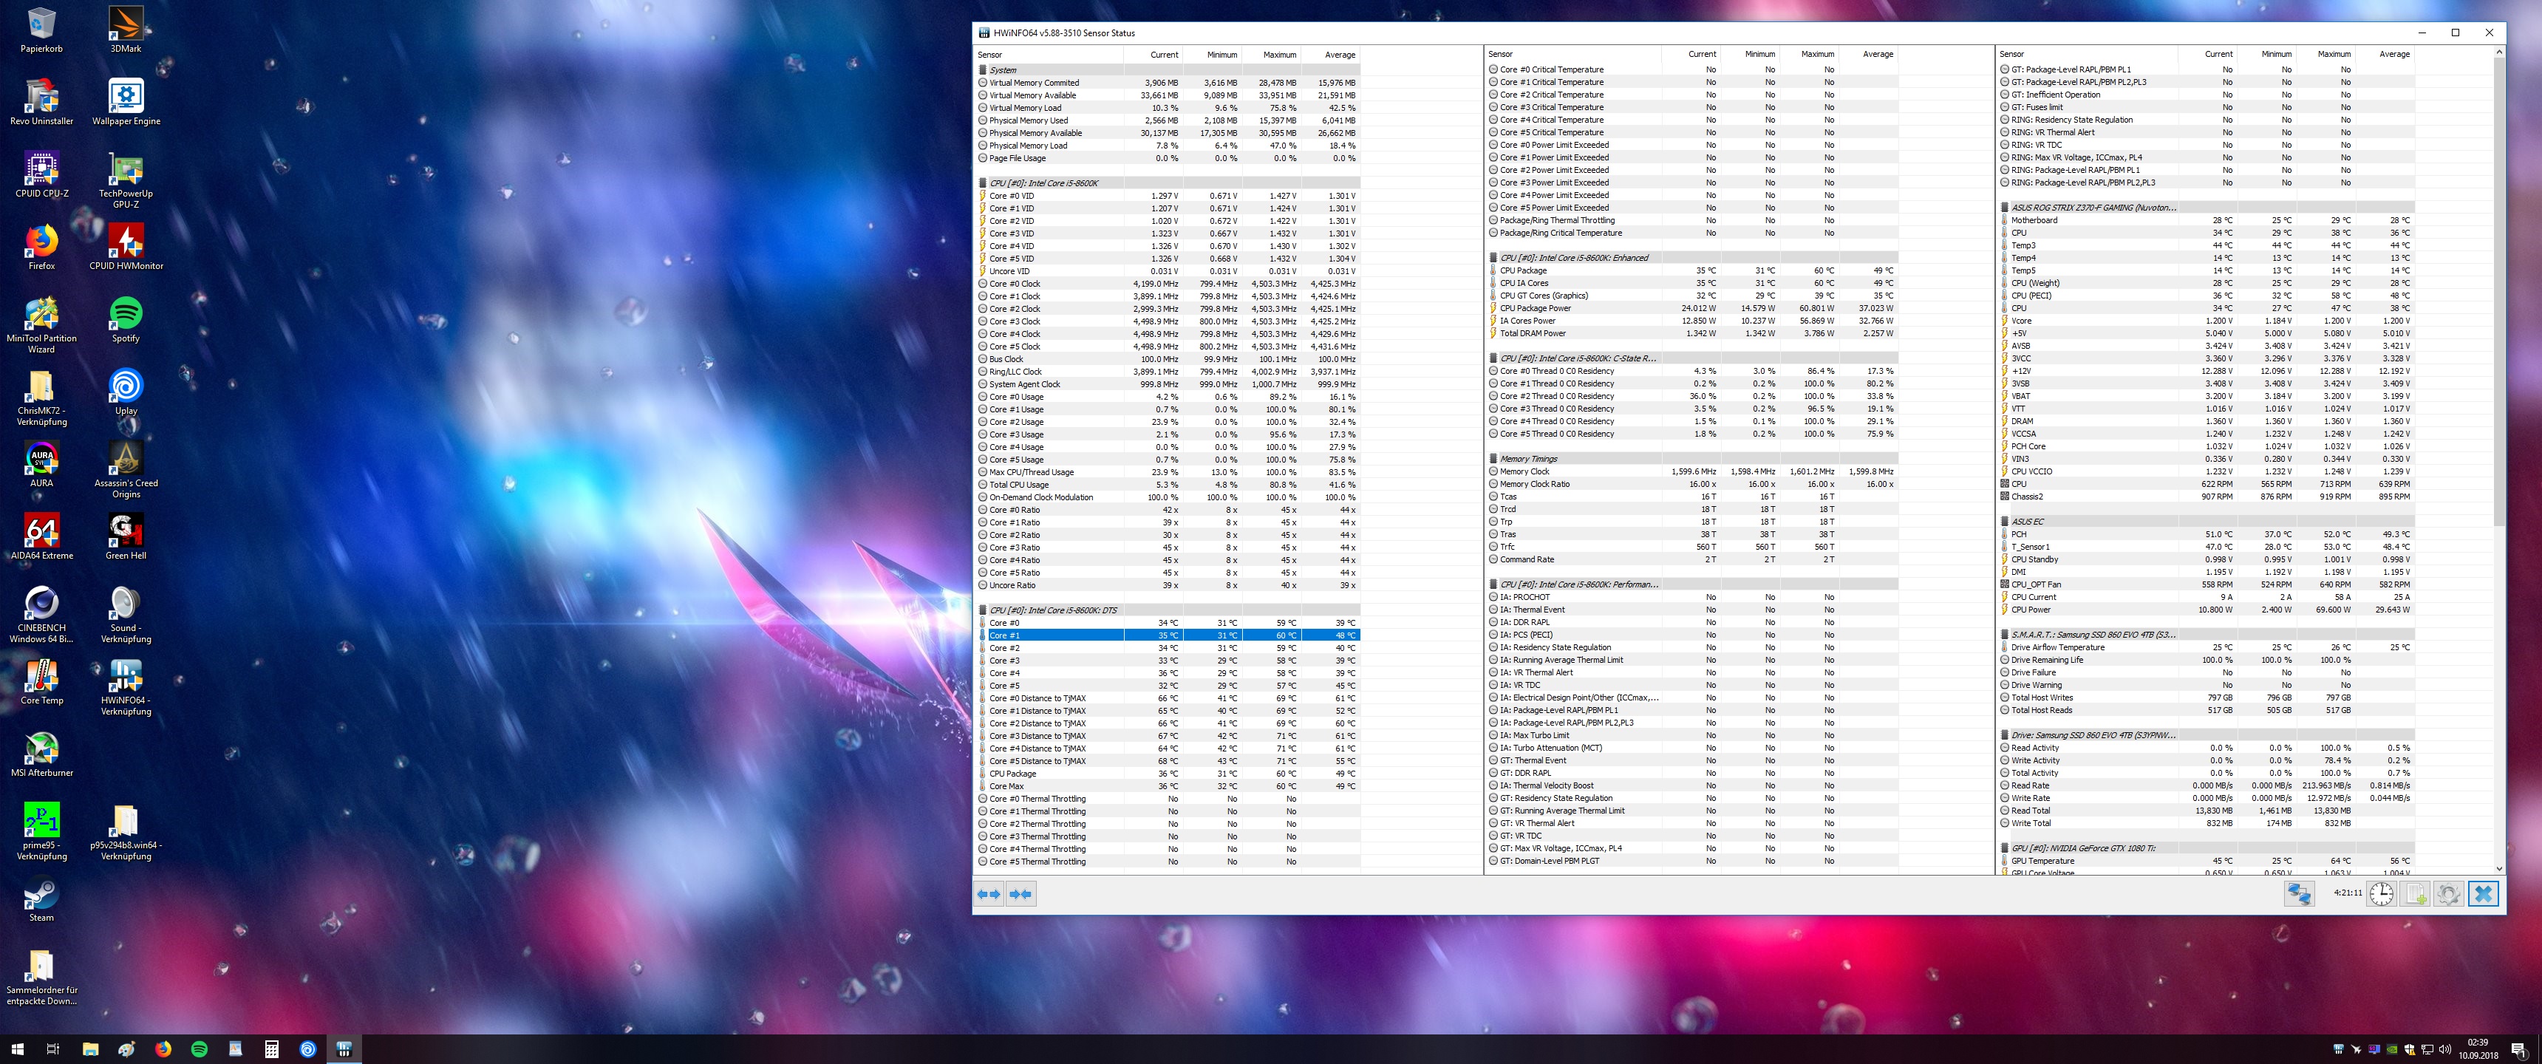Select the prime95 shortcut on desktop
Image resolution: width=2542 pixels, height=1064 pixels.
click(x=41, y=832)
